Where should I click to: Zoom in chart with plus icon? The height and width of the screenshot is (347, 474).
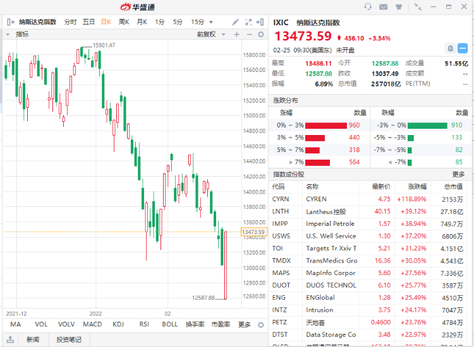point(237,35)
